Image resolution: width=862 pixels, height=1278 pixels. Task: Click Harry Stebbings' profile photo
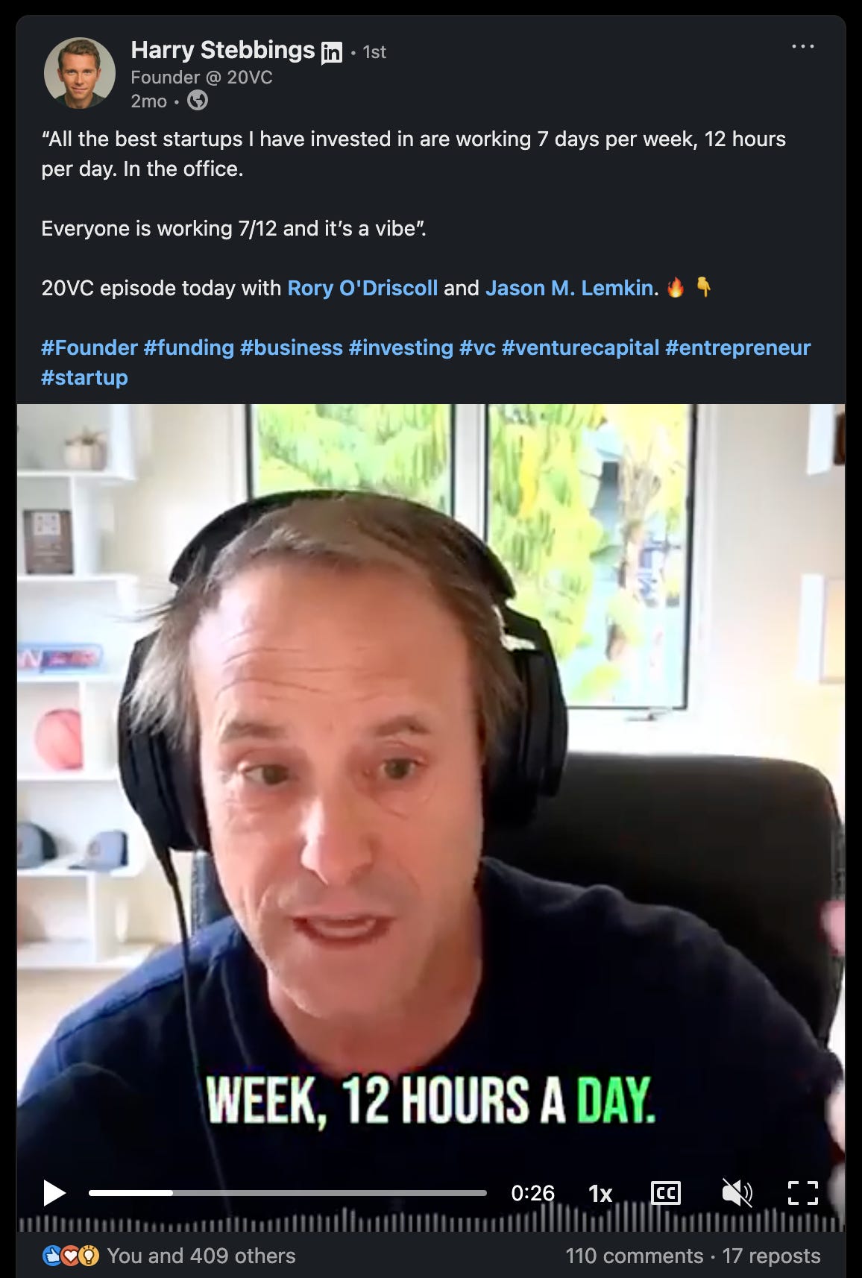(x=80, y=73)
